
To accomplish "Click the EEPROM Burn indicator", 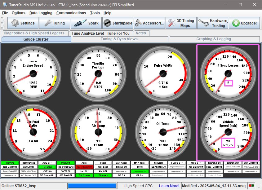I will [158, 167].
